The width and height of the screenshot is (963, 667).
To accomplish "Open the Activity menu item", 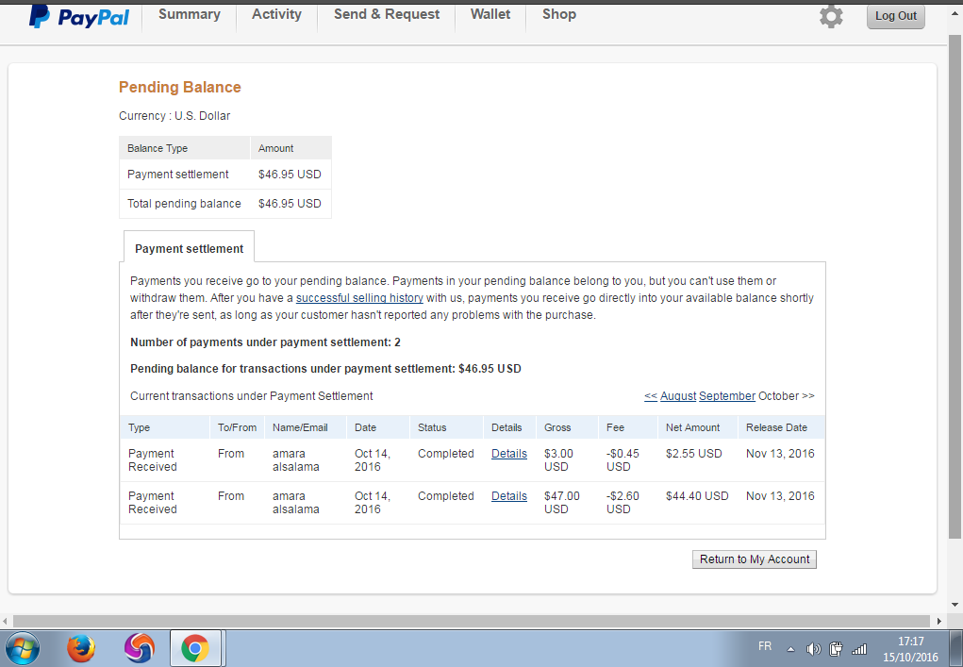I will 276,14.
